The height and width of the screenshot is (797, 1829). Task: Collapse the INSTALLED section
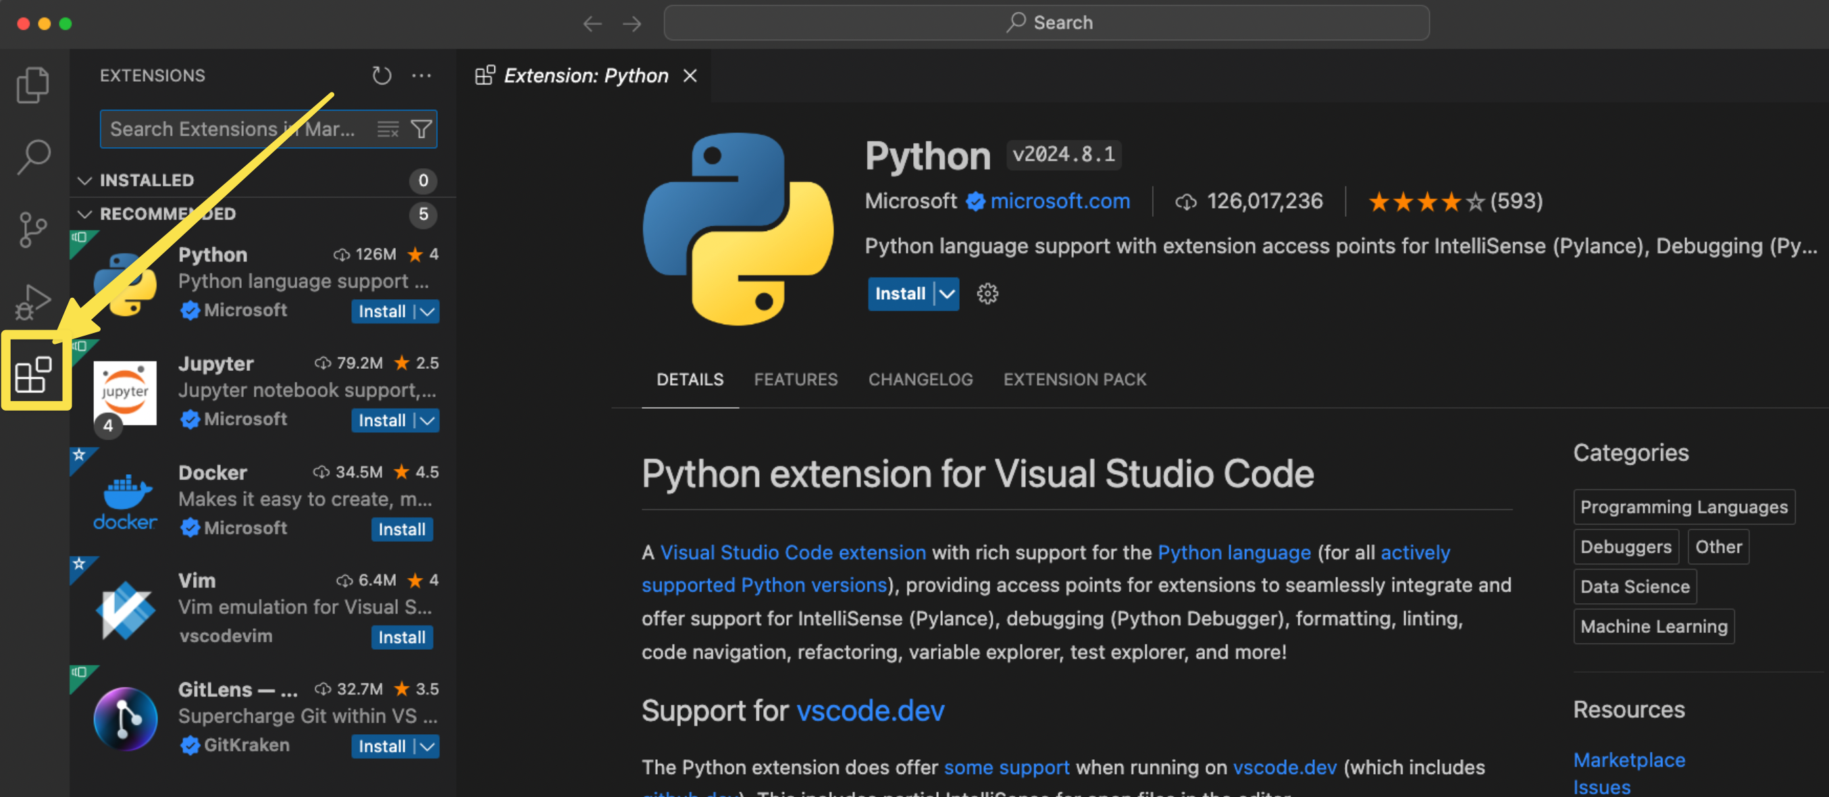point(85,180)
